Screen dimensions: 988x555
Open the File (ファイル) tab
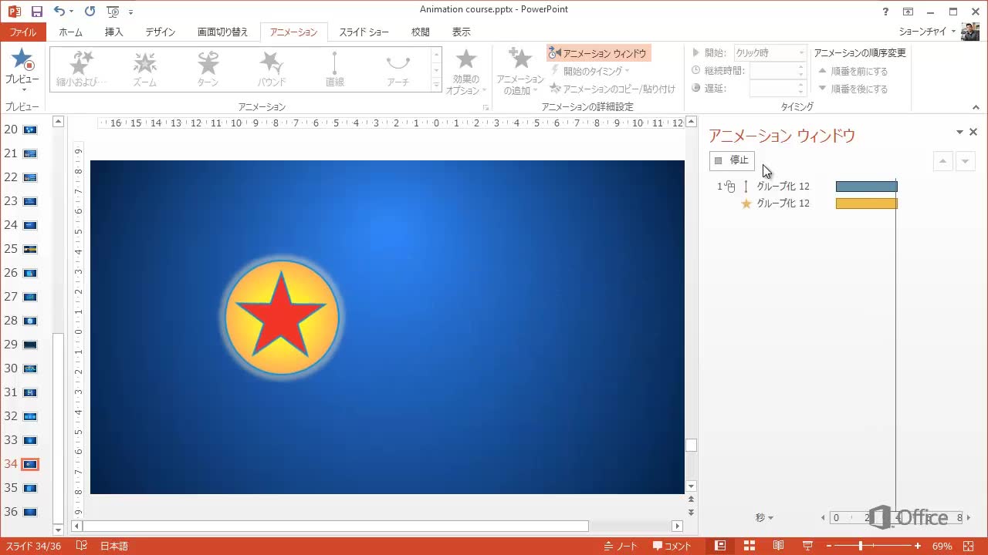23,32
